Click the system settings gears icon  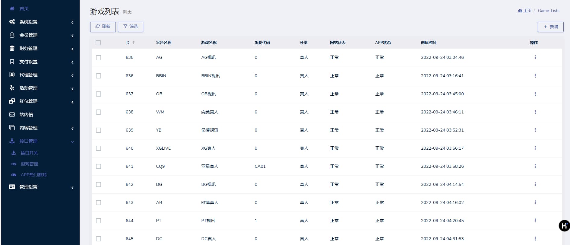(12, 22)
